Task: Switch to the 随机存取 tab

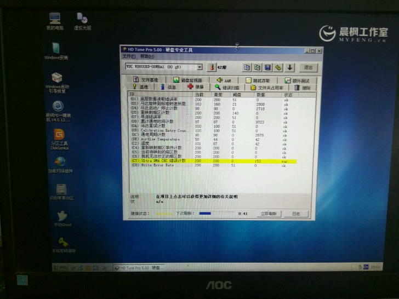Action: click(258, 81)
